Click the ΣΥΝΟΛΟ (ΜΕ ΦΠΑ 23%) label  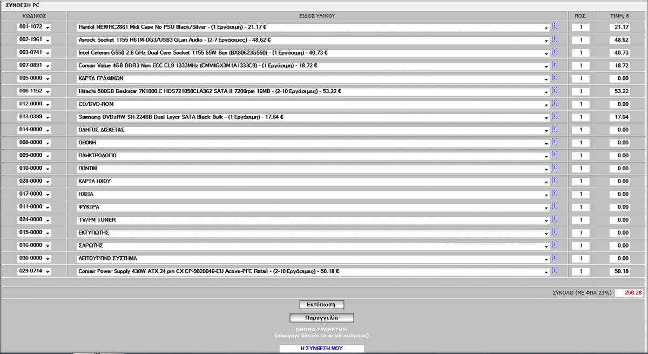(x=582, y=293)
